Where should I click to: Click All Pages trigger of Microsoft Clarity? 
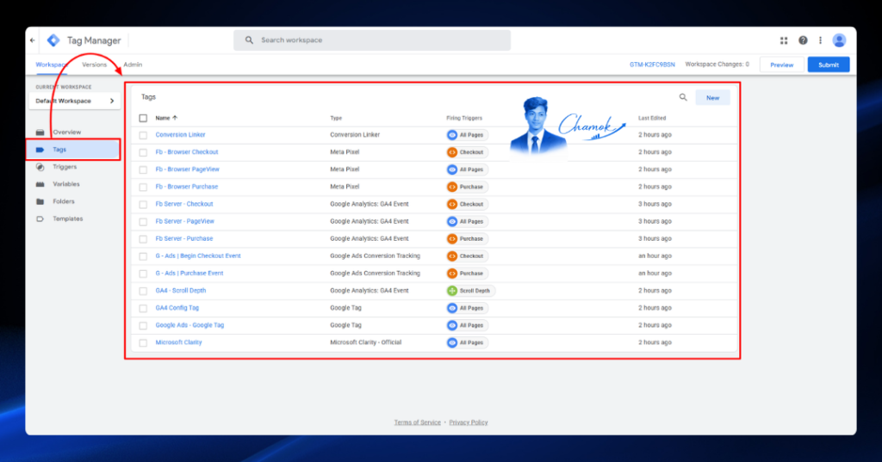click(466, 342)
